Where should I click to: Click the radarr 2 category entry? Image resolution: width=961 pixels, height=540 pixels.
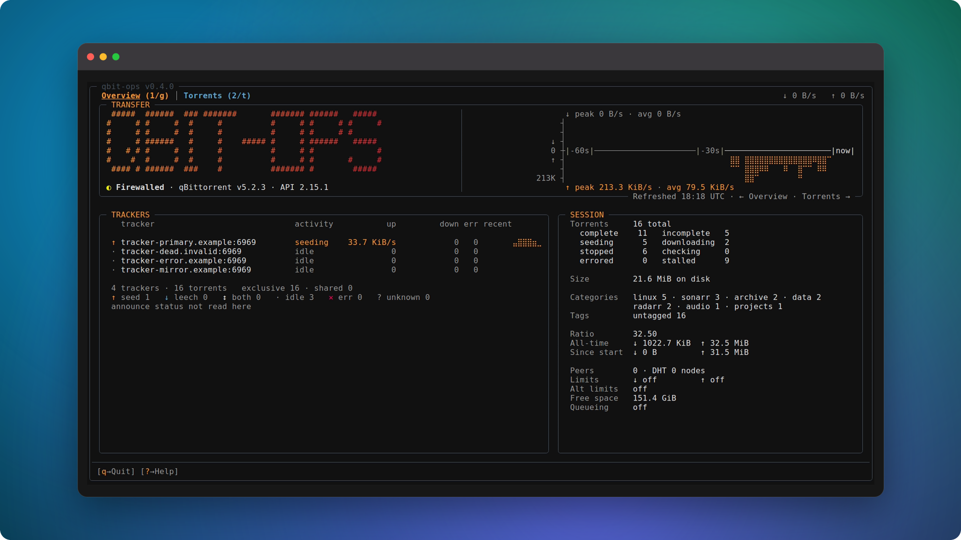pyautogui.click(x=652, y=306)
